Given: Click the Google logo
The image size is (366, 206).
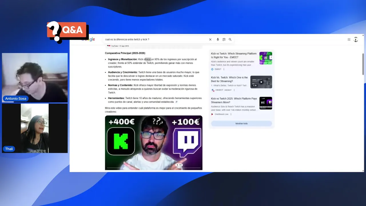Looking at the screenshot, I should (x=88, y=39).
